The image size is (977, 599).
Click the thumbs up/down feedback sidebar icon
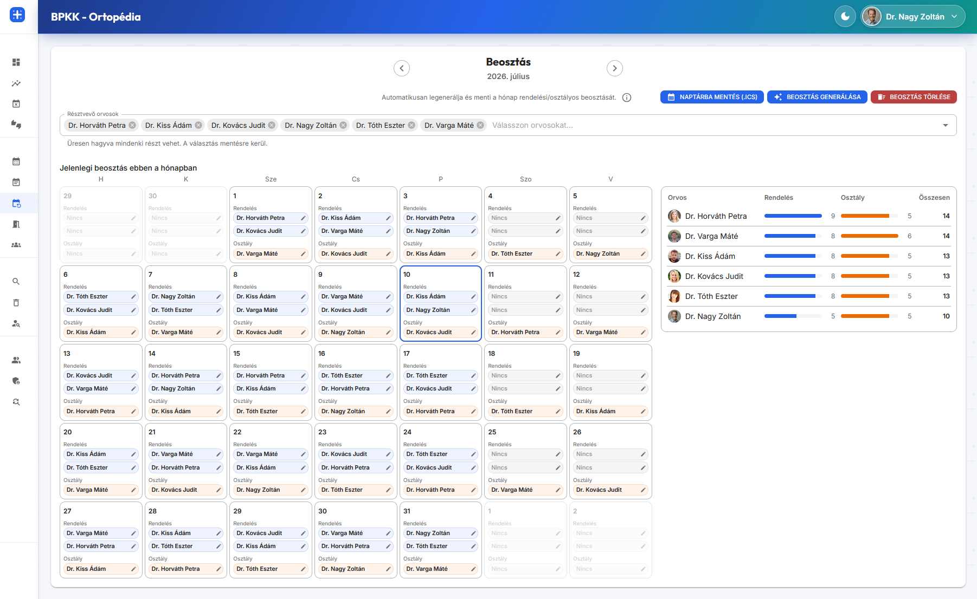coord(16,124)
